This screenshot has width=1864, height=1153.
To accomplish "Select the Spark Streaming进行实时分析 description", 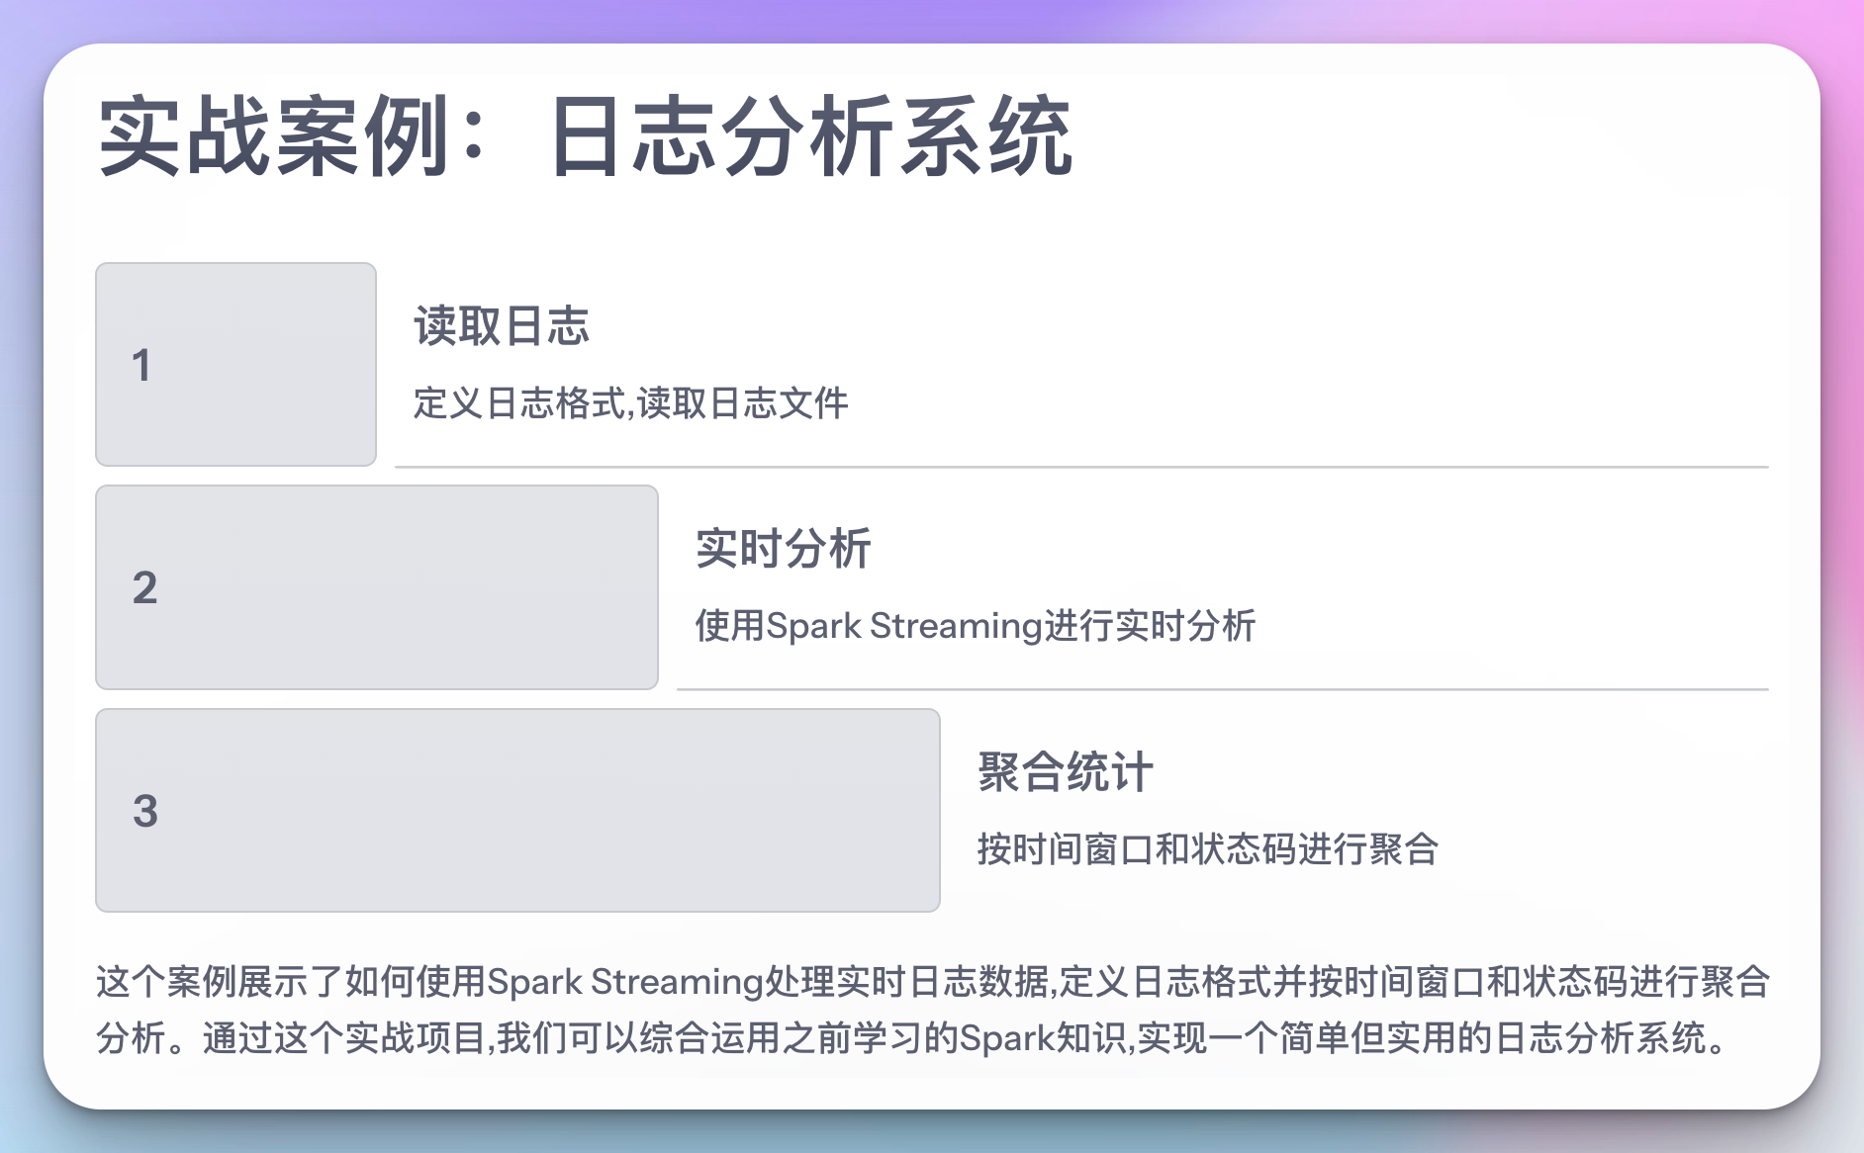I will tap(975, 626).
